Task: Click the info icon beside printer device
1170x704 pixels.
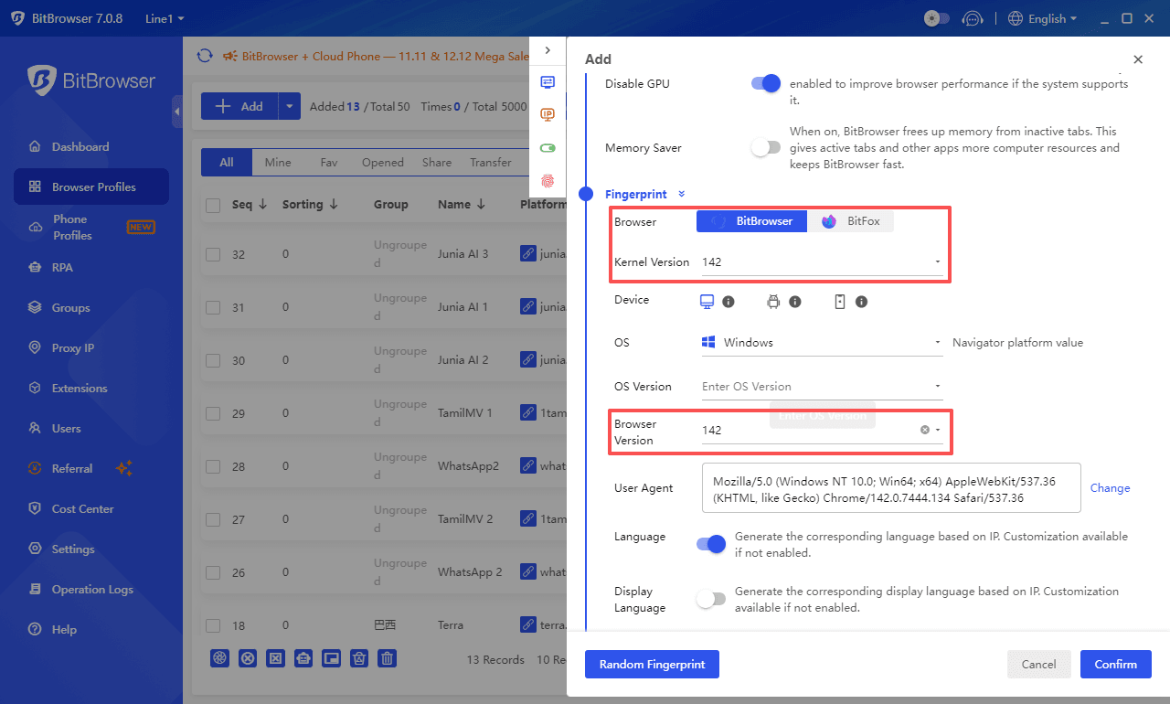Action: tap(795, 301)
